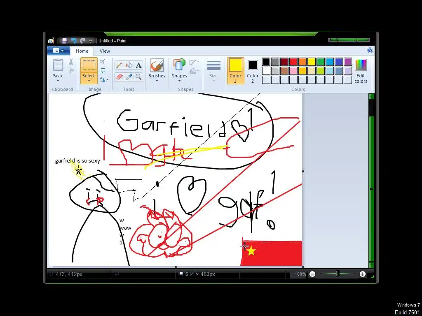Expand the Shapes dropdown arrow
This screenshot has width=422, height=316.
pos(179,81)
